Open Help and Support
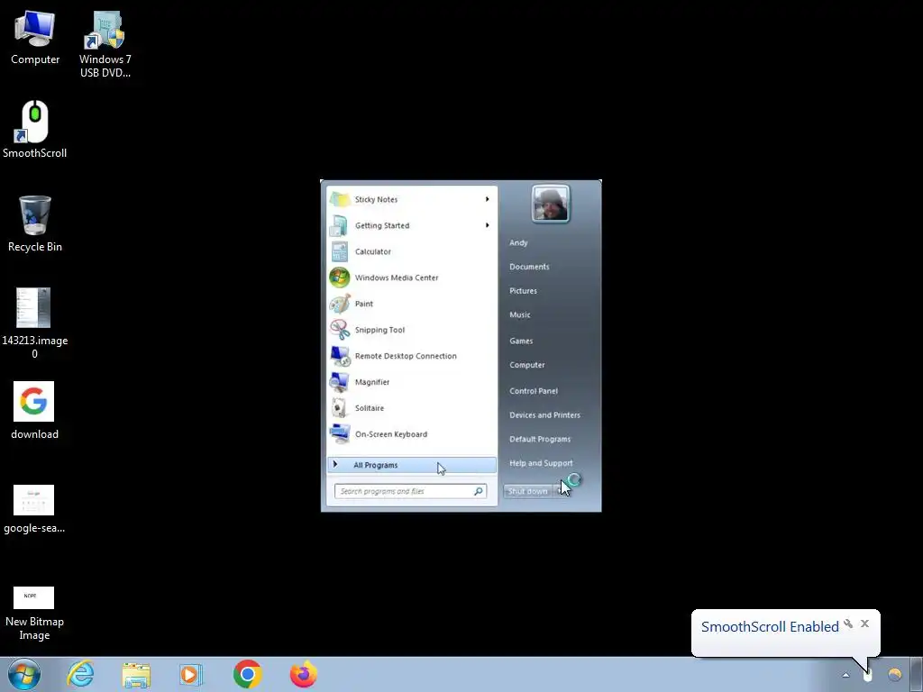This screenshot has height=692, width=923. 541,463
